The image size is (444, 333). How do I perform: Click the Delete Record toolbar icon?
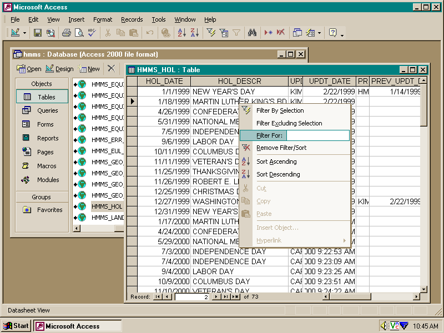(281, 33)
